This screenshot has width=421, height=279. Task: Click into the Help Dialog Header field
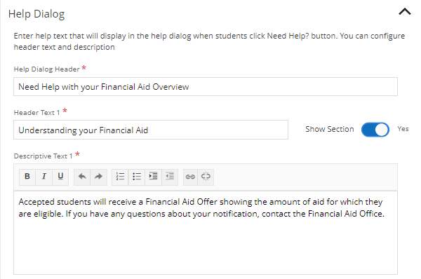coord(206,87)
